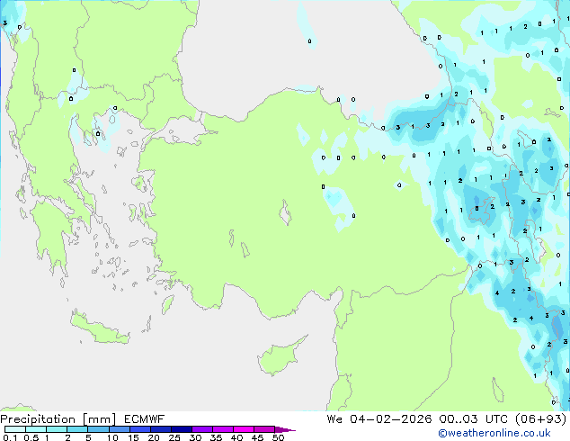
Task: Select the 'Precipitation [mm]' title text
Action: click(58, 419)
